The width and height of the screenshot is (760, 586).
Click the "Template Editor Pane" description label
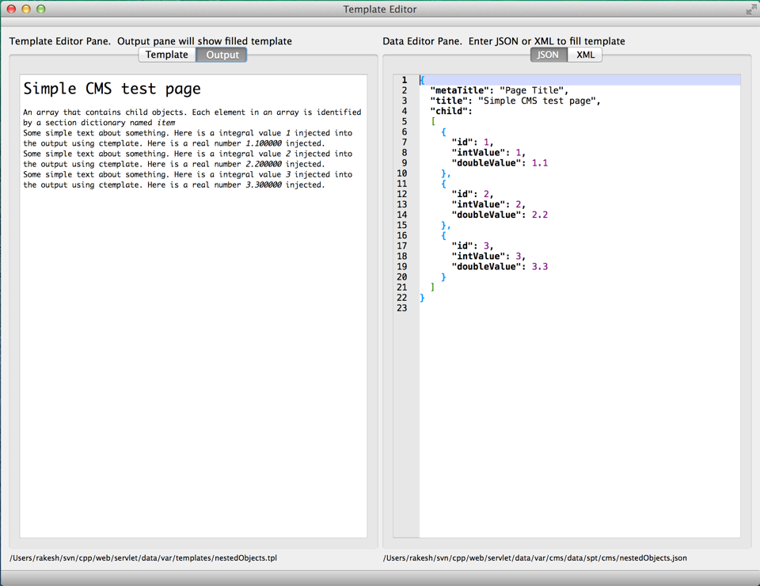click(x=150, y=41)
